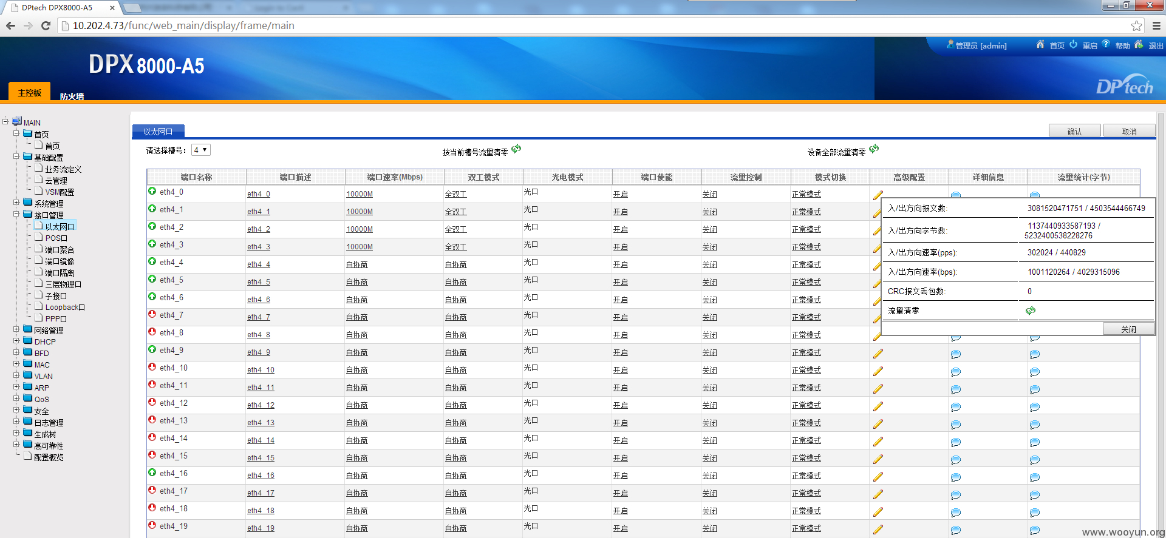
Task: Click the 取消 button
Action: tap(1129, 131)
